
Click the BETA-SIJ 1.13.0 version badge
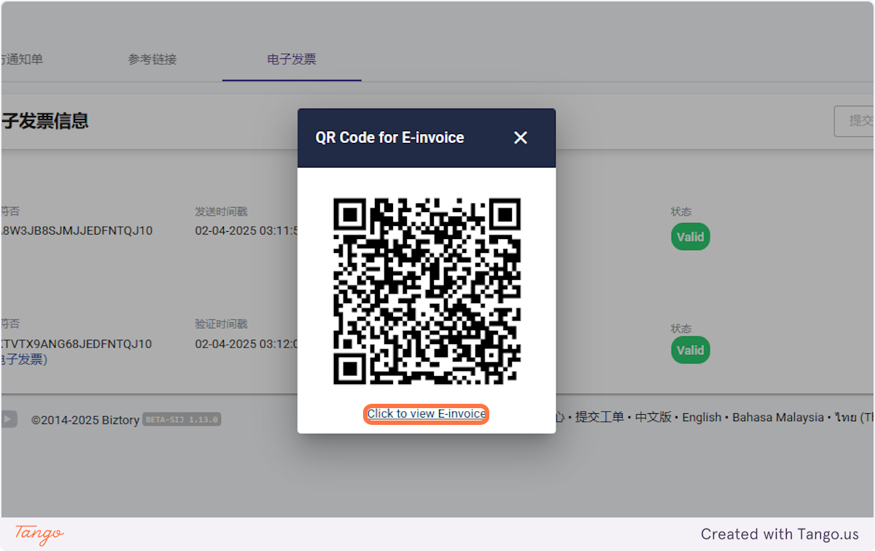[182, 420]
